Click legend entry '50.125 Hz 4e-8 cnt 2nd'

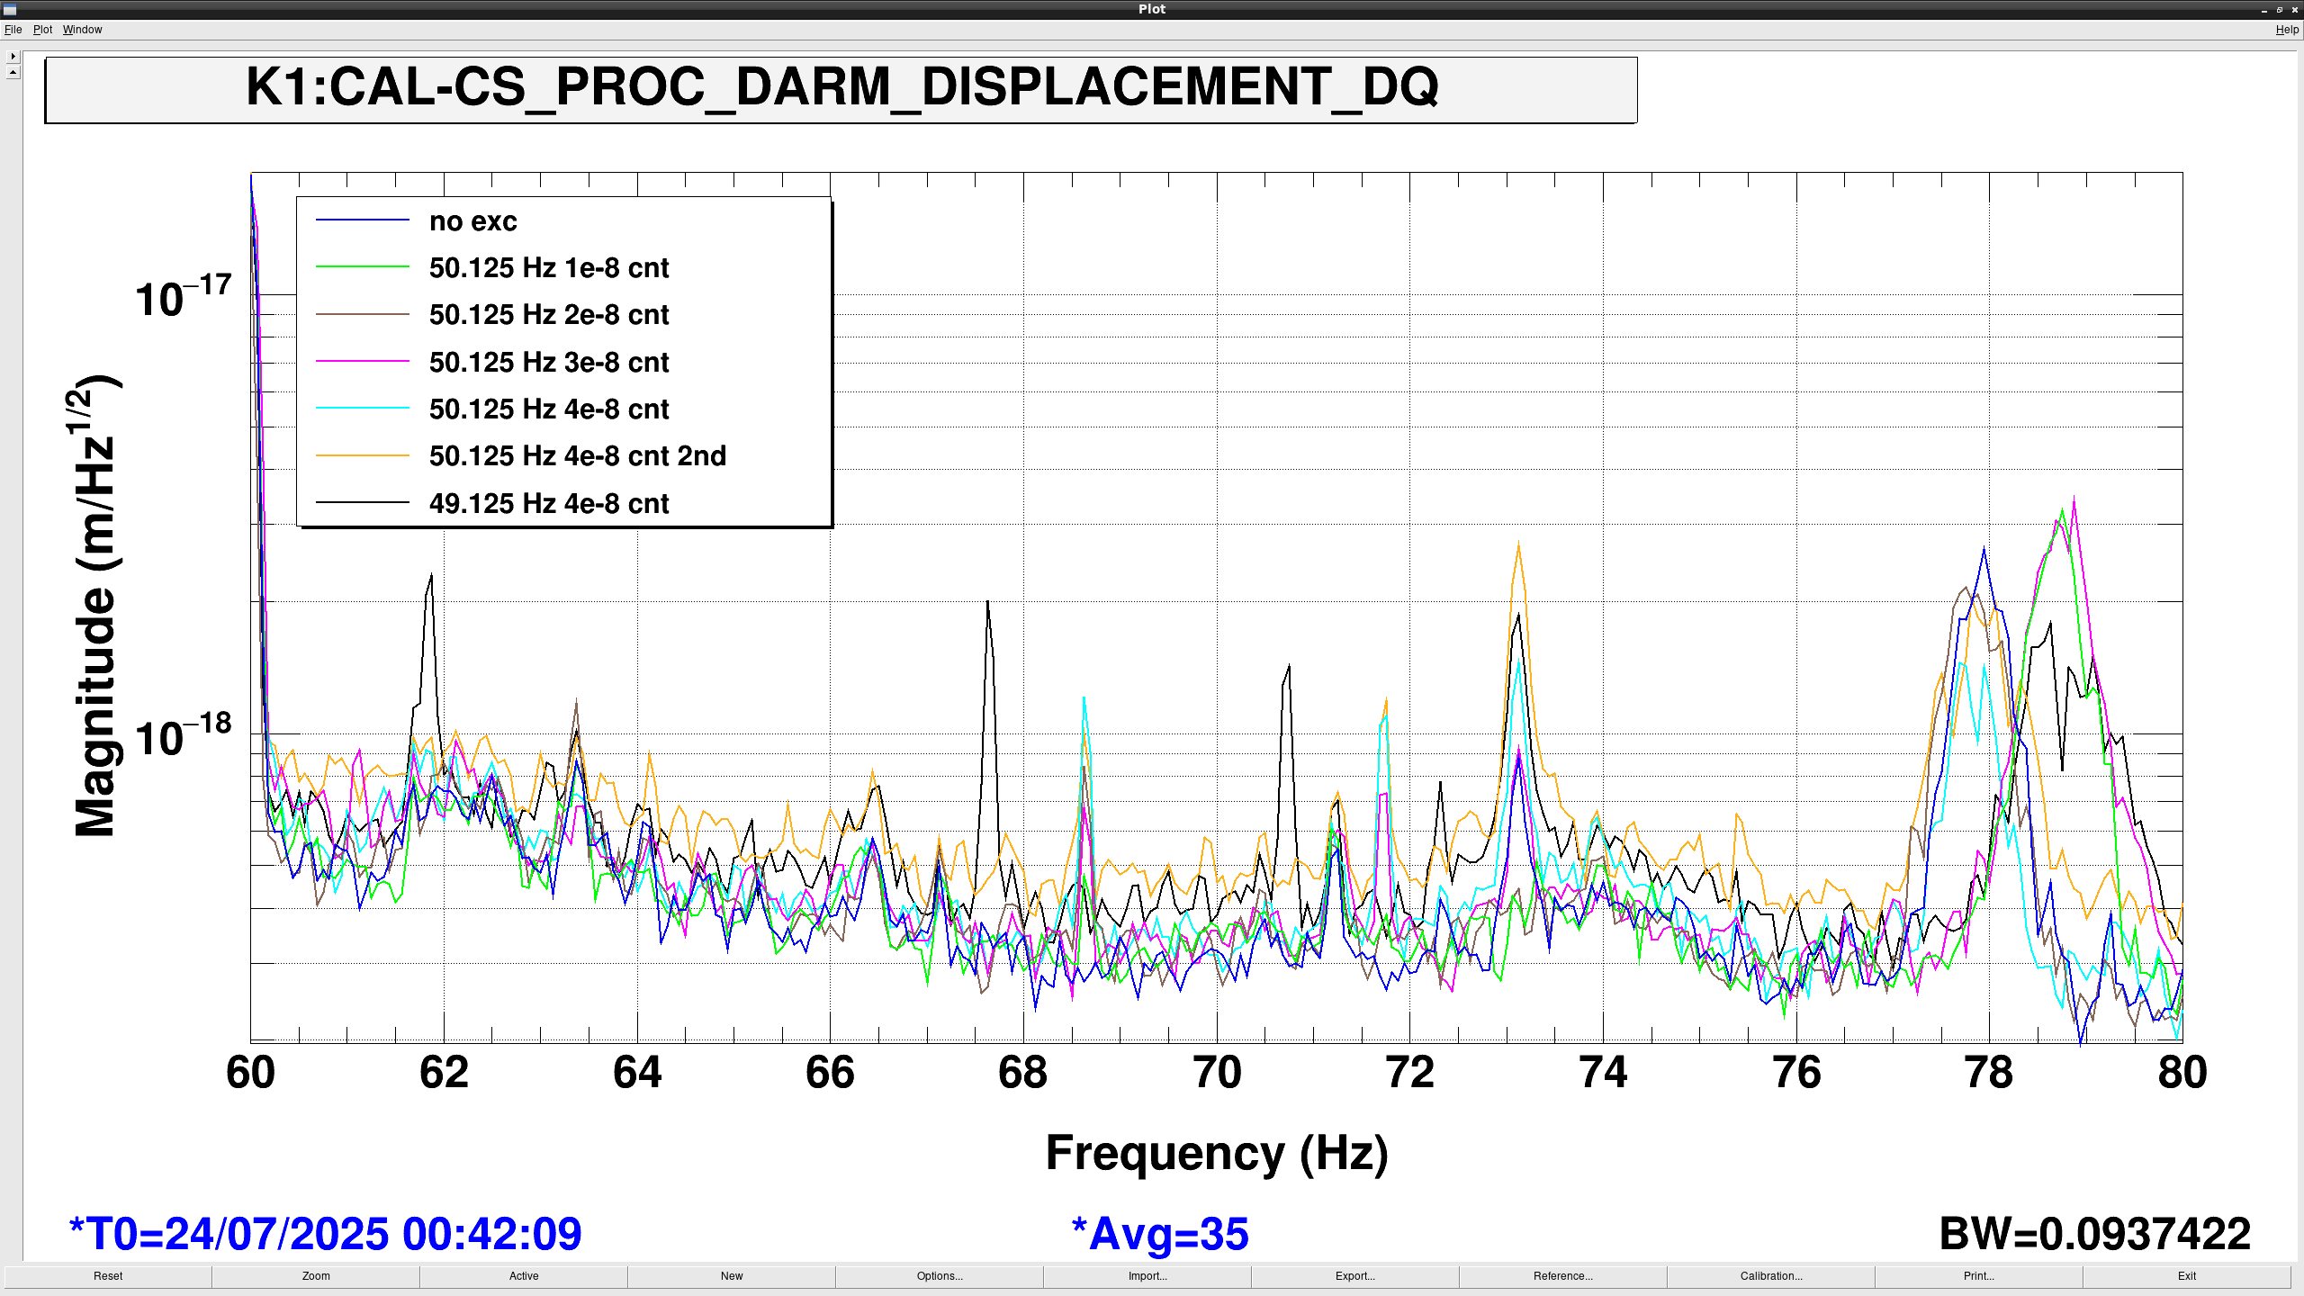click(x=578, y=456)
